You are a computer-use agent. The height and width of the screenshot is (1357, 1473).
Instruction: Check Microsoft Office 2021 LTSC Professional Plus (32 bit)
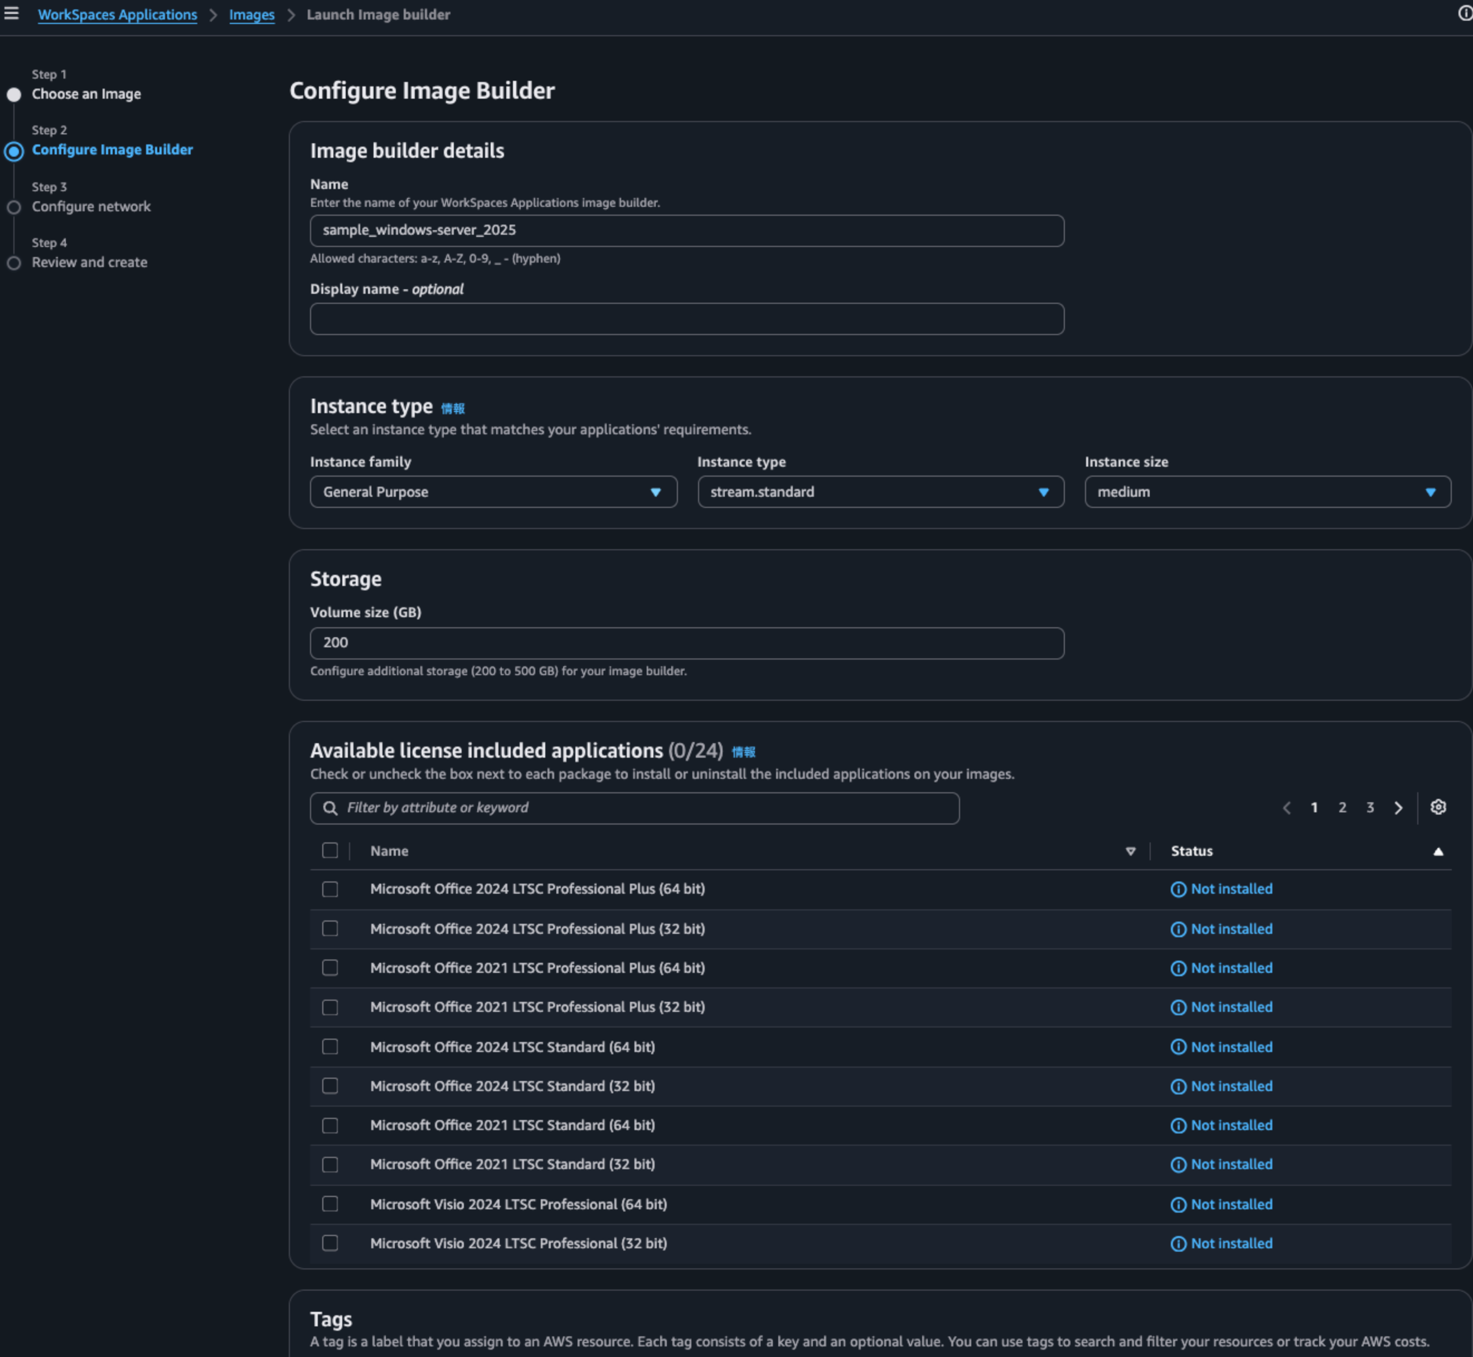click(x=330, y=1007)
